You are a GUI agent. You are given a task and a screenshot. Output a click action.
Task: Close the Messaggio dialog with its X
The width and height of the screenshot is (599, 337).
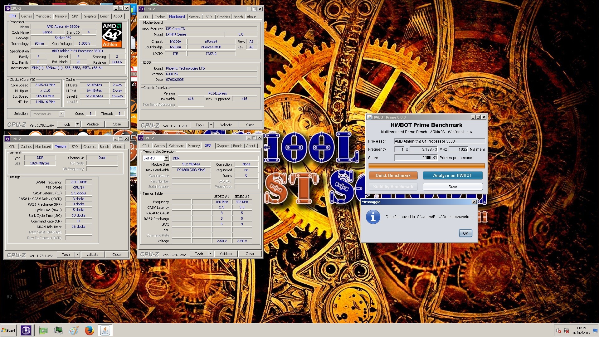[x=474, y=202]
